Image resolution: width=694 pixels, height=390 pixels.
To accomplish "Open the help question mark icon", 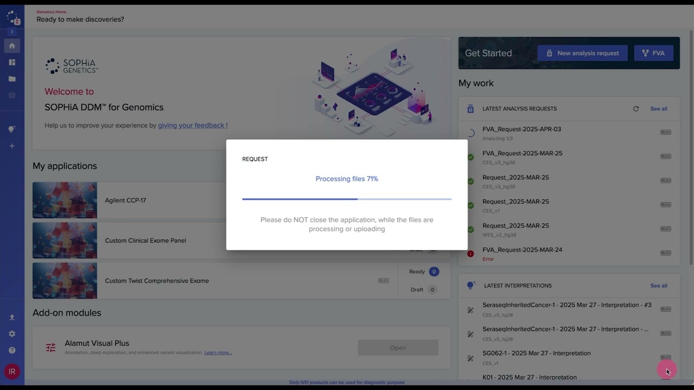I will point(12,350).
